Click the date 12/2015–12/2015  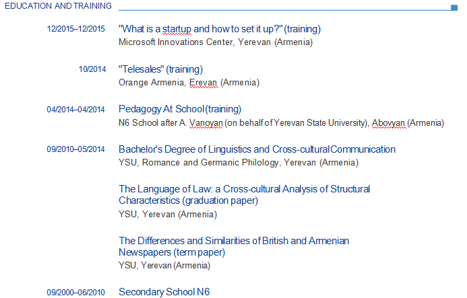[x=76, y=29]
